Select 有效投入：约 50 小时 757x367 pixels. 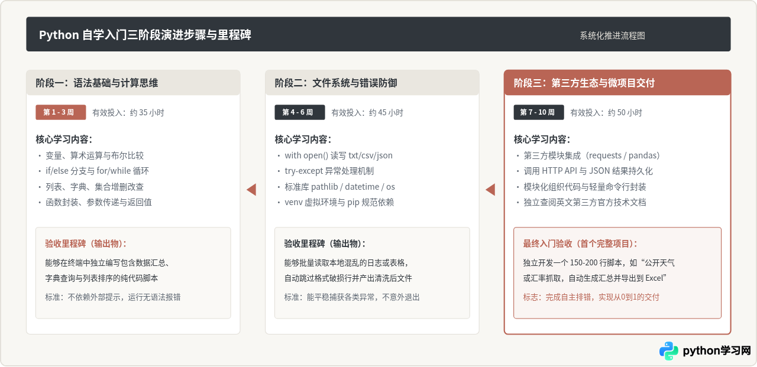pos(606,112)
